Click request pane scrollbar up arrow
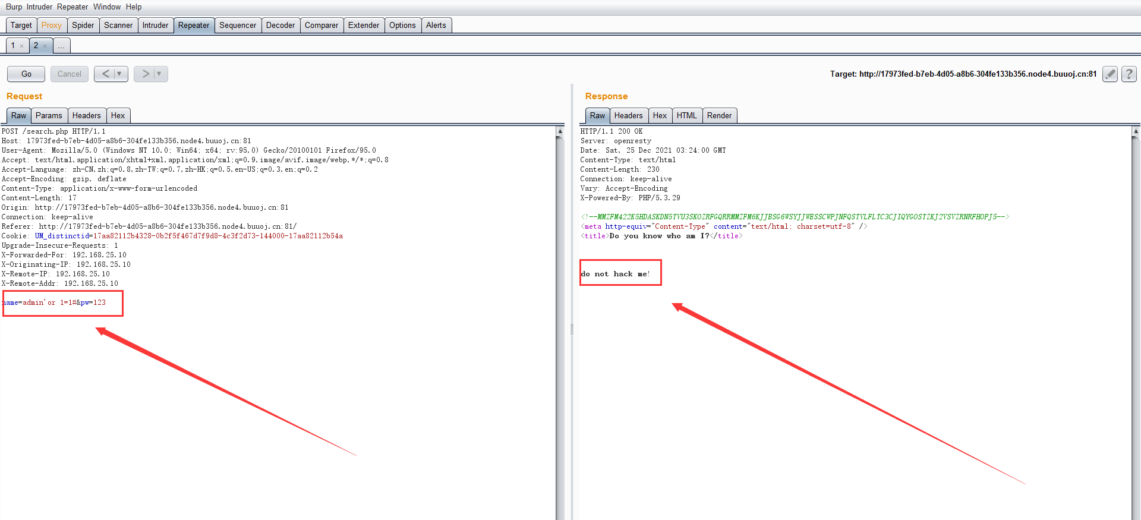 coord(560,131)
